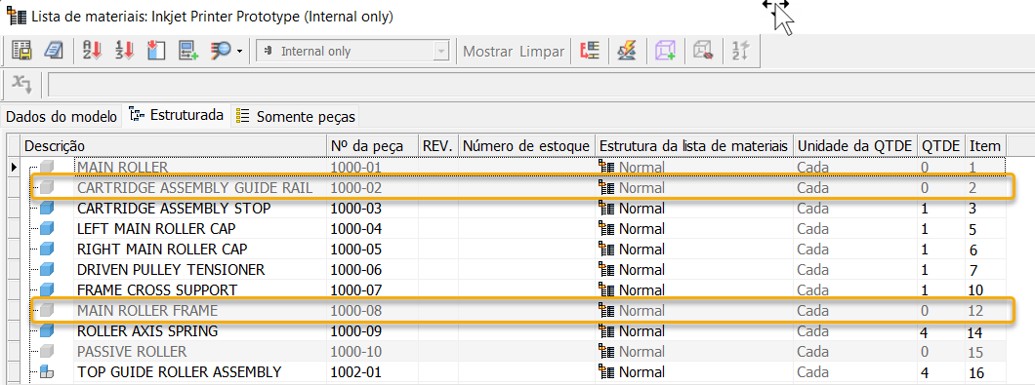1035x385 pixels.
Task: Click the column chooser icon with red arrow
Action: 156,51
